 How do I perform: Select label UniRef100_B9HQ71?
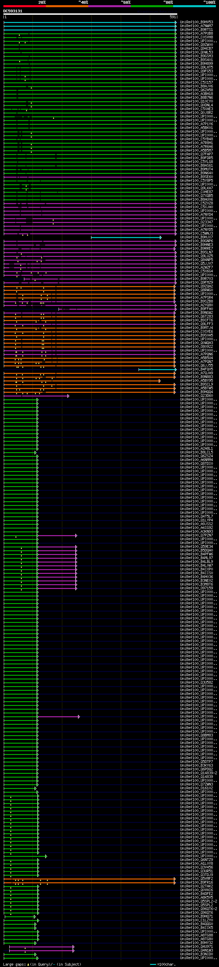(x=196, y=916)
